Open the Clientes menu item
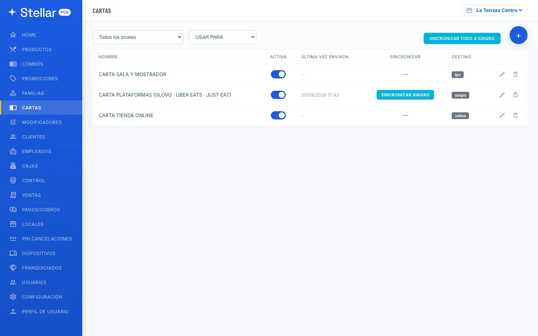The height and width of the screenshot is (336, 538). point(41,137)
